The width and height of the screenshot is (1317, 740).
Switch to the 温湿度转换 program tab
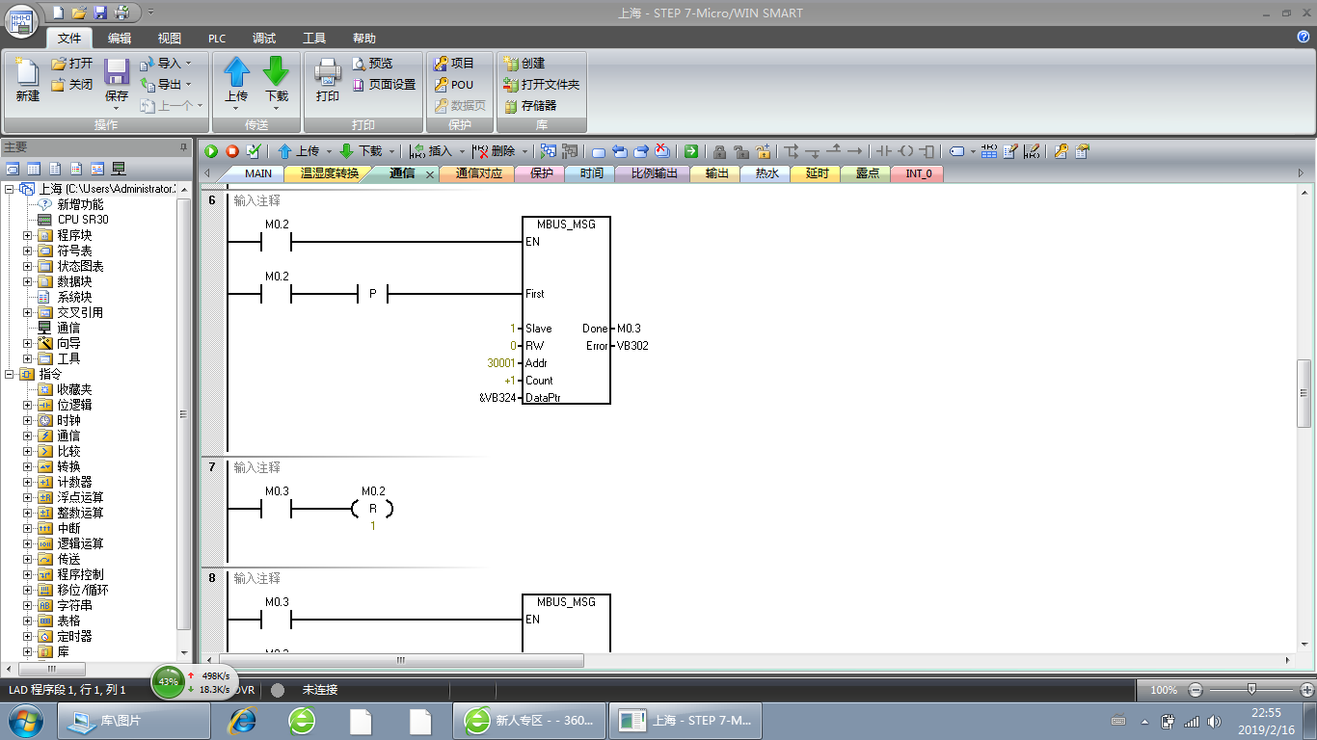click(x=329, y=173)
